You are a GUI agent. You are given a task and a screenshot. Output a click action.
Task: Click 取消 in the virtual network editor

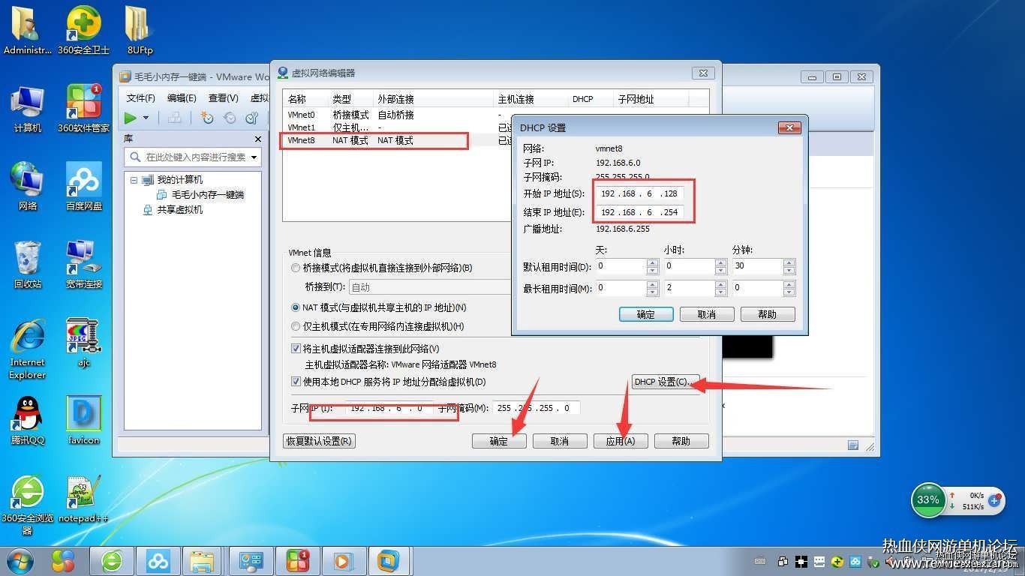[560, 441]
